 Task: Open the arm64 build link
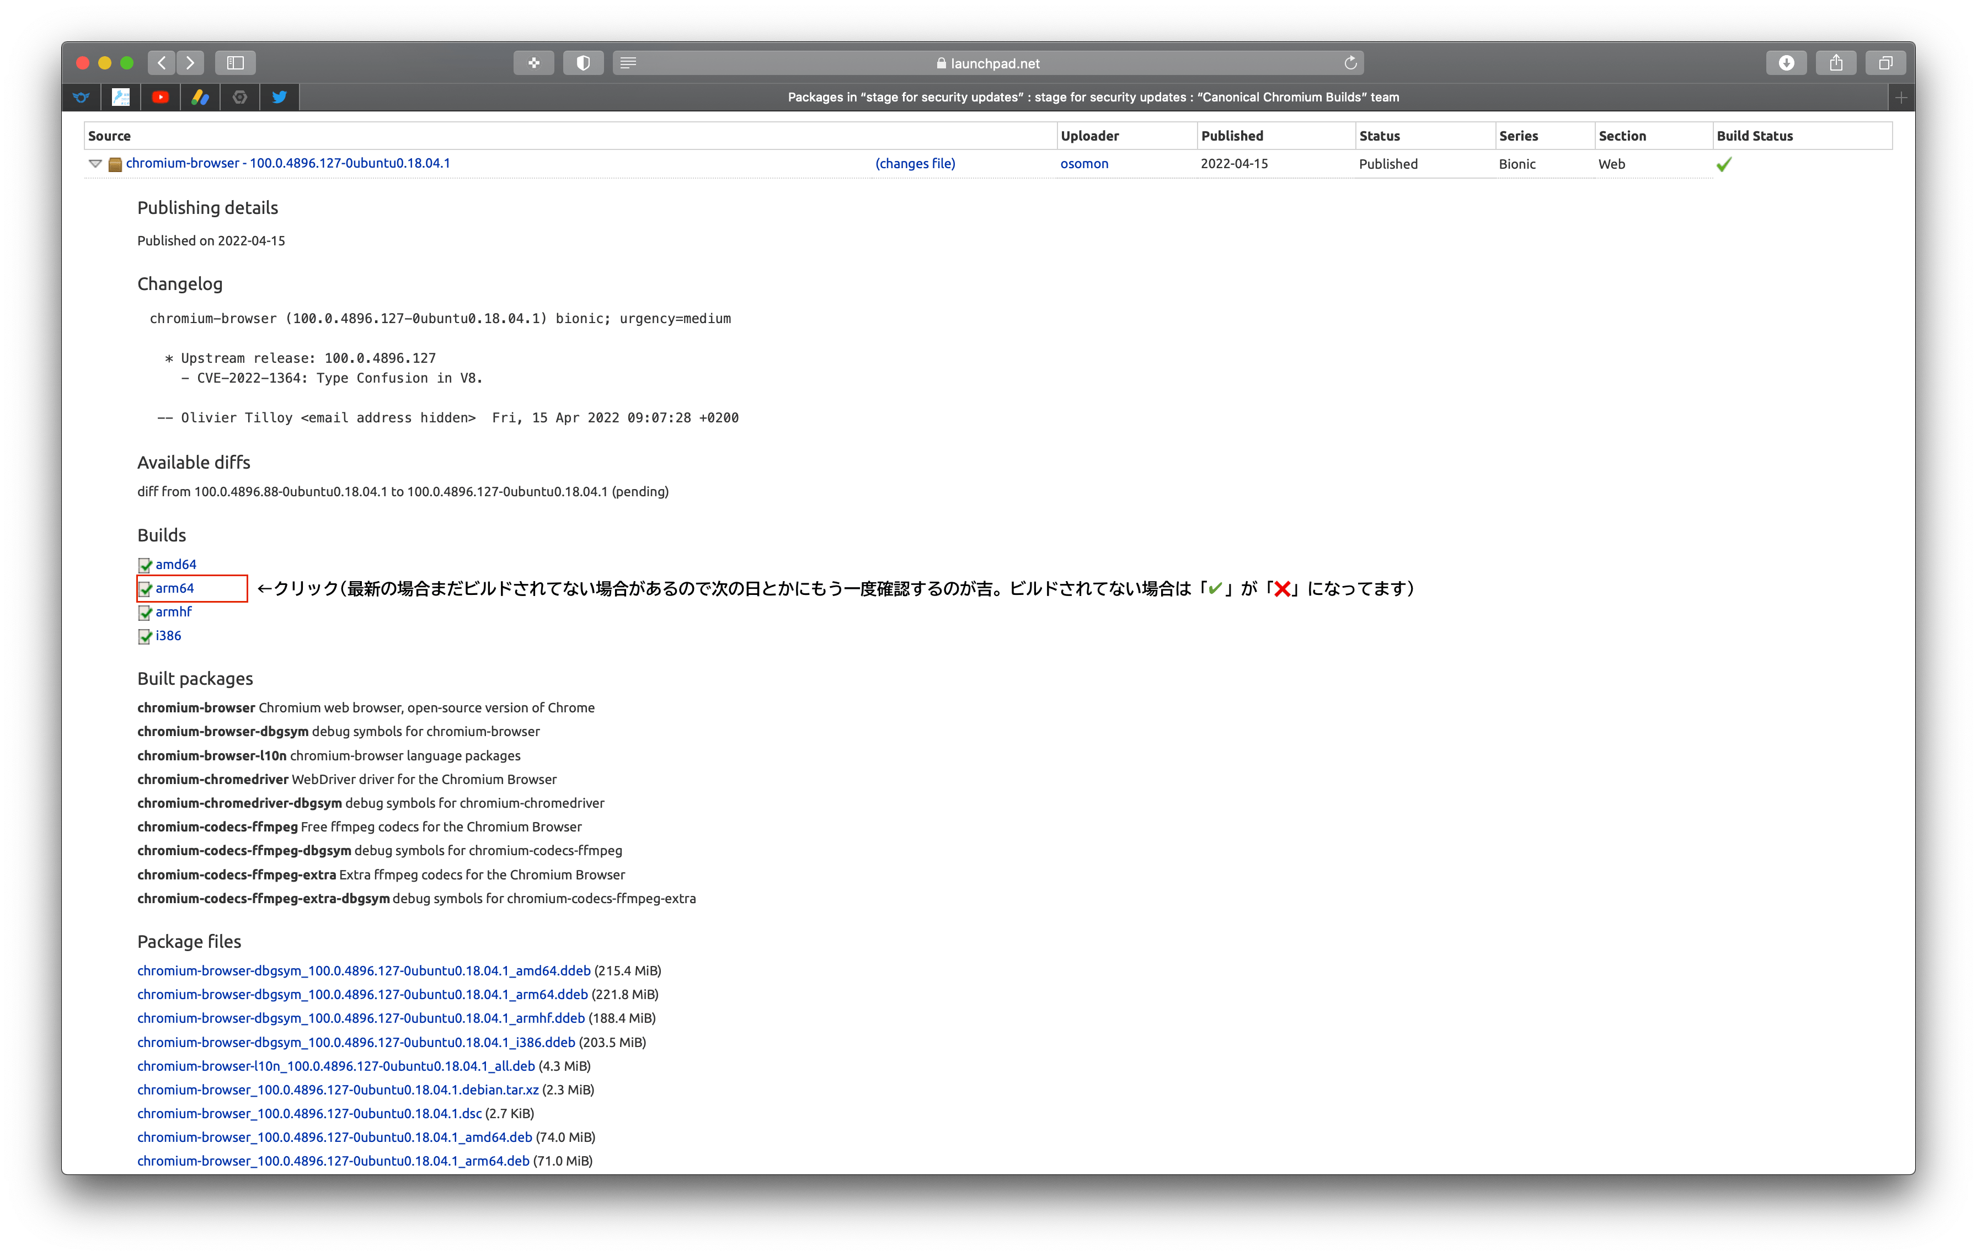click(175, 588)
